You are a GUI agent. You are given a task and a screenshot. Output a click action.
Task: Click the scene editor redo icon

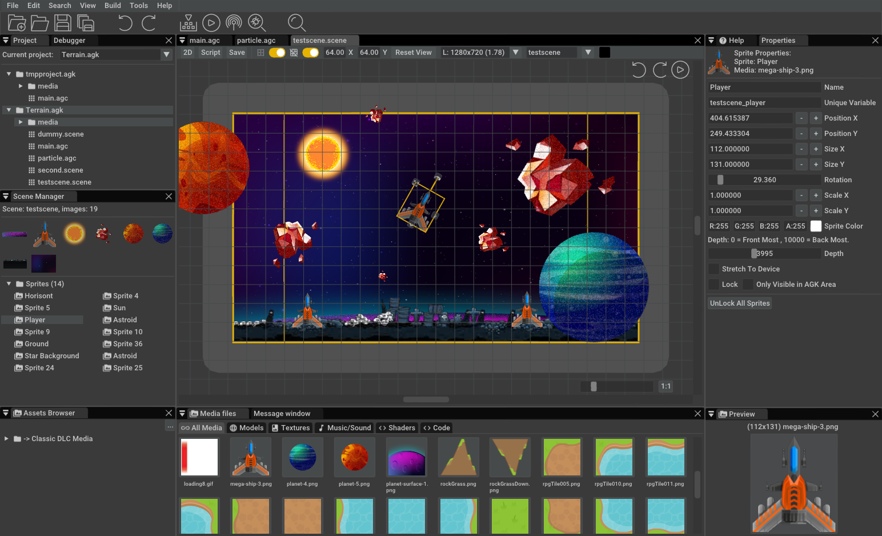pos(660,70)
